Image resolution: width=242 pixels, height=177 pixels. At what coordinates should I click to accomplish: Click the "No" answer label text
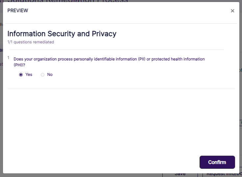(50, 75)
